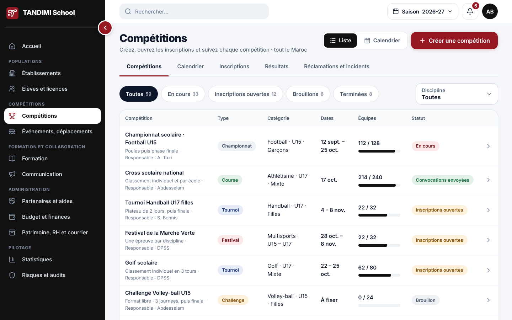
Task: Filter by En cours 33
Action: tap(183, 94)
